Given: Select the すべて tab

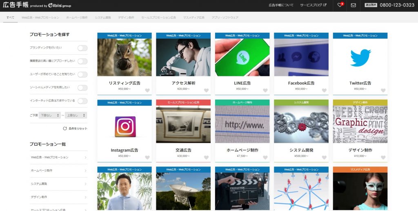Looking at the screenshot, I should [x=10, y=18].
